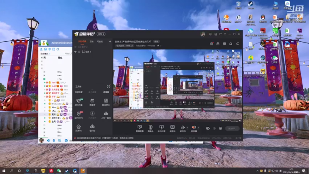309x174 pixels.
Task: Toggle visibility of the dimmed 图片 2 source
Action: pos(75,47)
